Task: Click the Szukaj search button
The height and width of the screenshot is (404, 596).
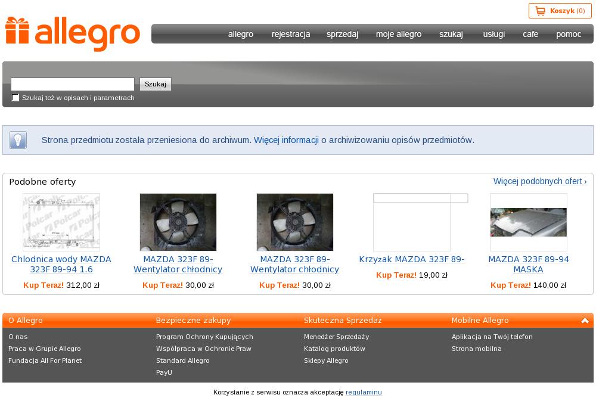Action: (x=156, y=84)
